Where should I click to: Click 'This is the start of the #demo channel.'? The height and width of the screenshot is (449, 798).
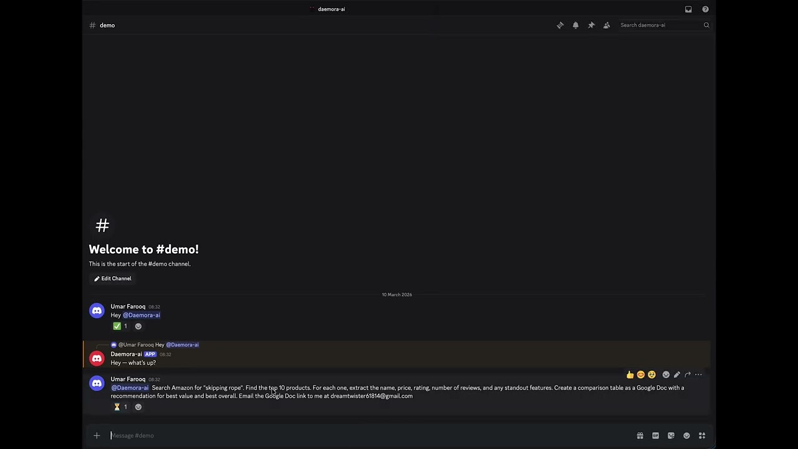coord(140,264)
